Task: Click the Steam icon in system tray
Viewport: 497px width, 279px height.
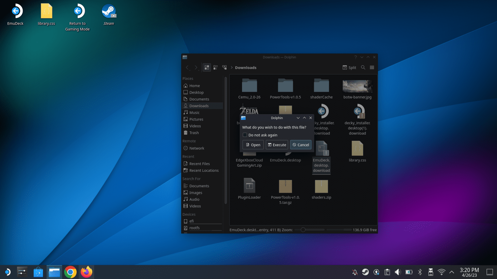Action: point(365,272)
